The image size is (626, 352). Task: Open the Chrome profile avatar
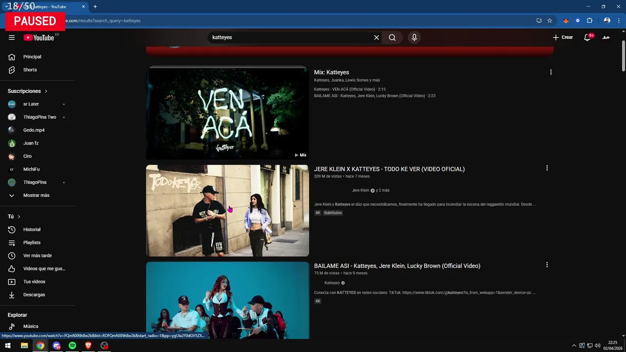tap(607, 21)
